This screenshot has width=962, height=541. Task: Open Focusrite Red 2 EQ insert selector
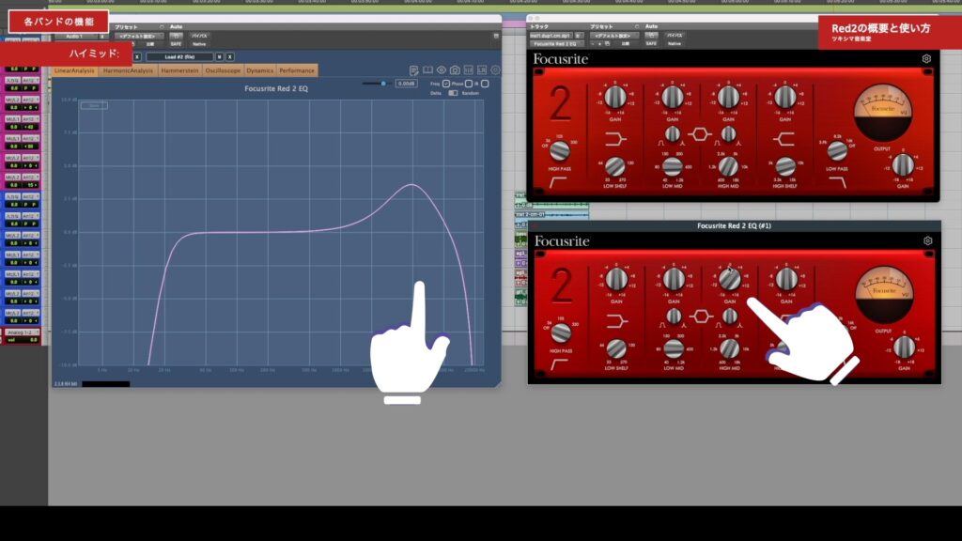(555, 43)
